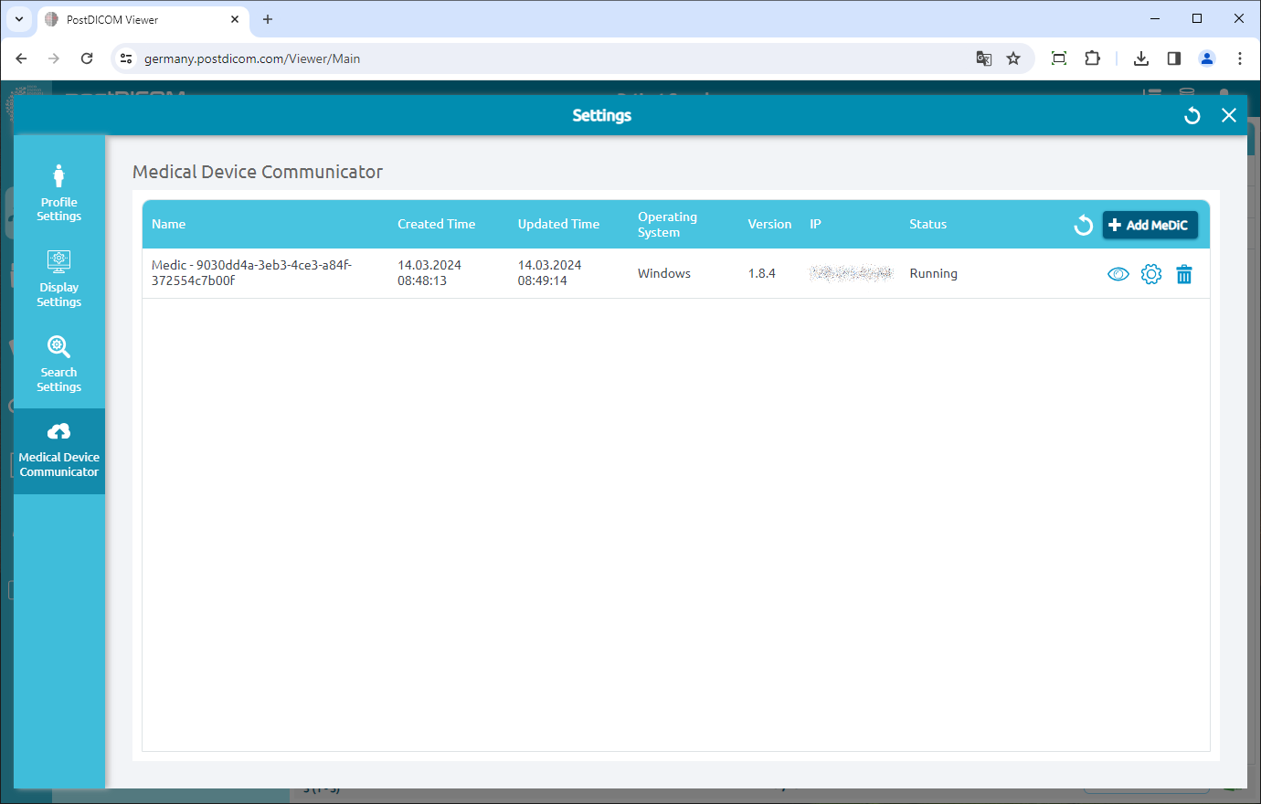Bookmark the current page

1012,58
